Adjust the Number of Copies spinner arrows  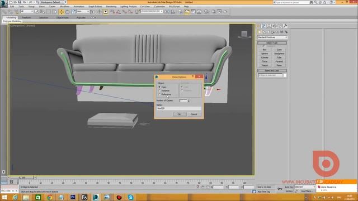(189, 100)
